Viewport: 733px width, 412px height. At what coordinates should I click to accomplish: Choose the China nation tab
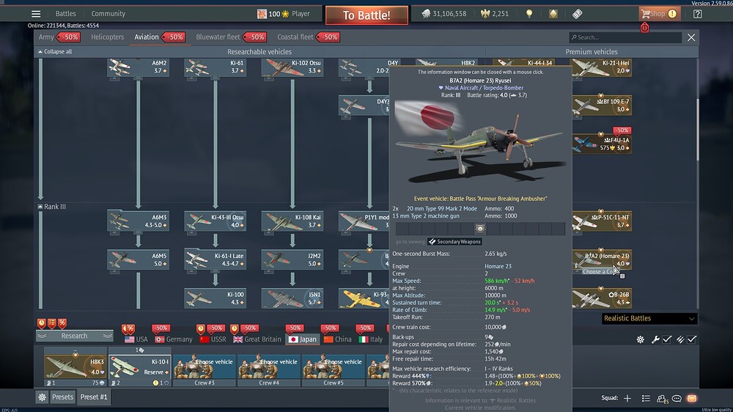pos(337,339)
